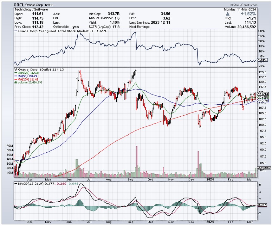
Task: Click the 1.61% relative strength axis tag
Action: pos(263,60)
